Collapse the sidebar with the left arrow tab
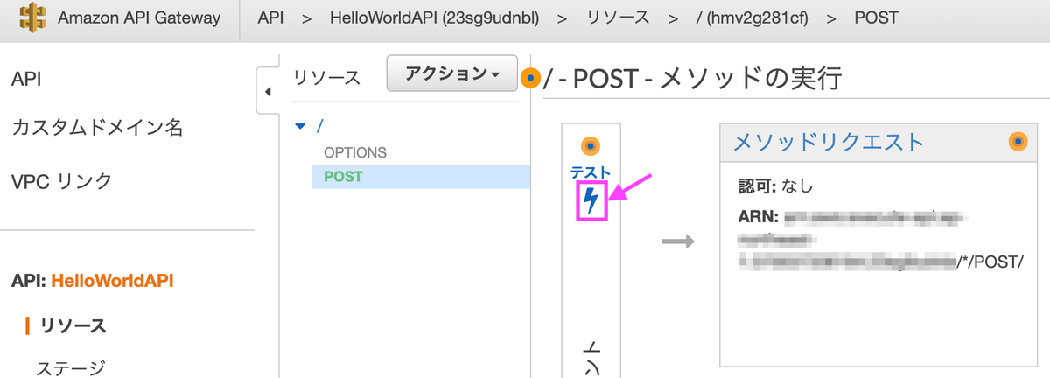The width and height of the screenshot is (1050, 378). (268, 91)
